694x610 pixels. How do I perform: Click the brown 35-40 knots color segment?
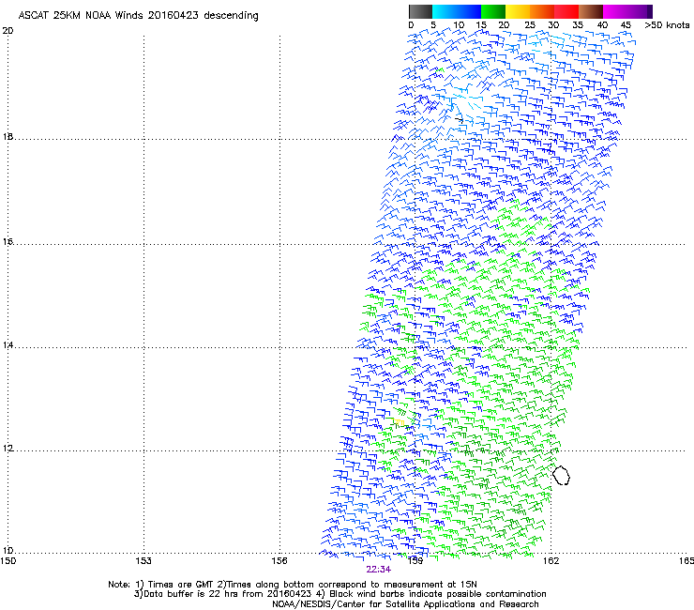point(591,11)
